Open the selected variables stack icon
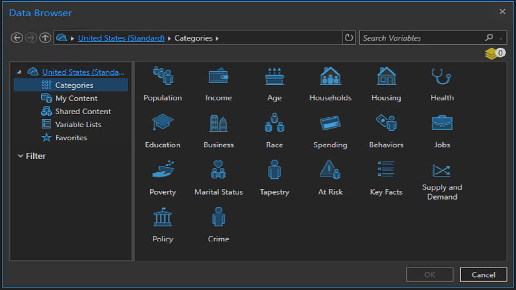The image size is (516, 290). (x=492, y=54)
